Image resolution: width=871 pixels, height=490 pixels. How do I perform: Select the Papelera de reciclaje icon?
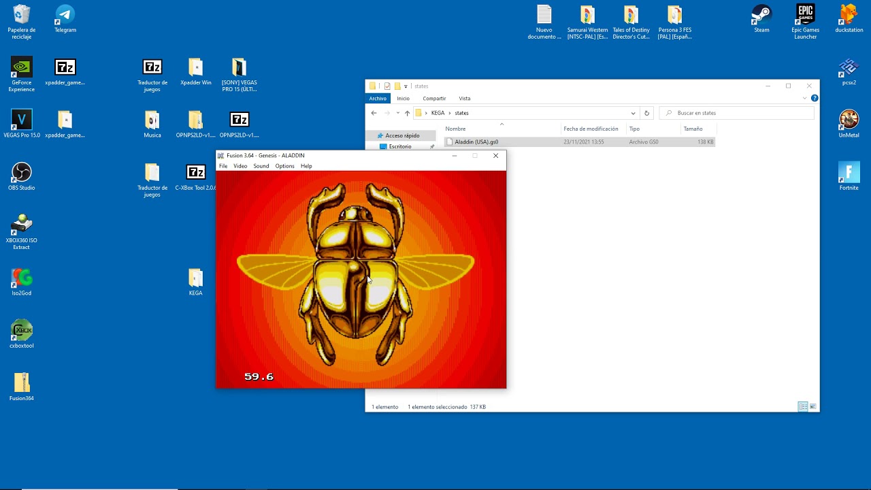(x=22, y=22)
